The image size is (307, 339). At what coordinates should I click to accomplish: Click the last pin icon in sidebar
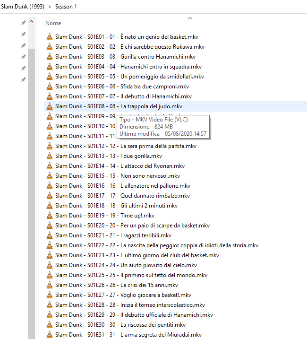coord(24,79)
